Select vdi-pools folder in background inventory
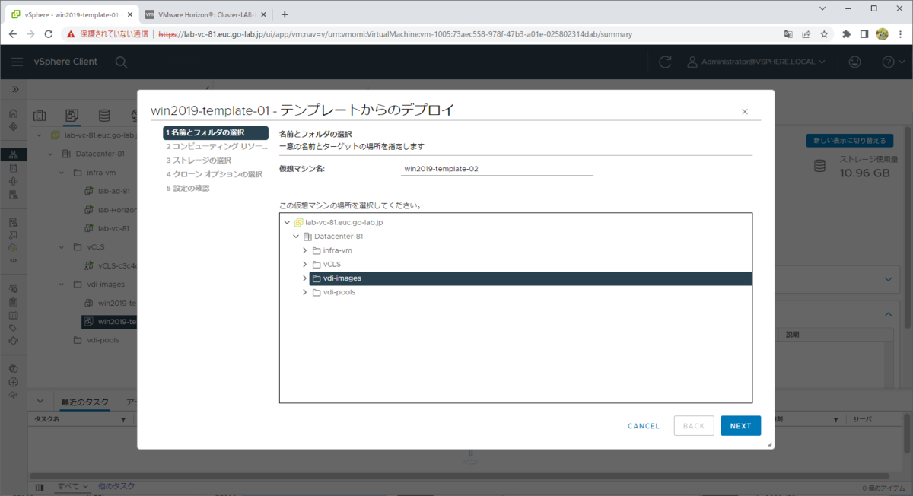This screenshot has width=913, height=496. click(103, 340)
